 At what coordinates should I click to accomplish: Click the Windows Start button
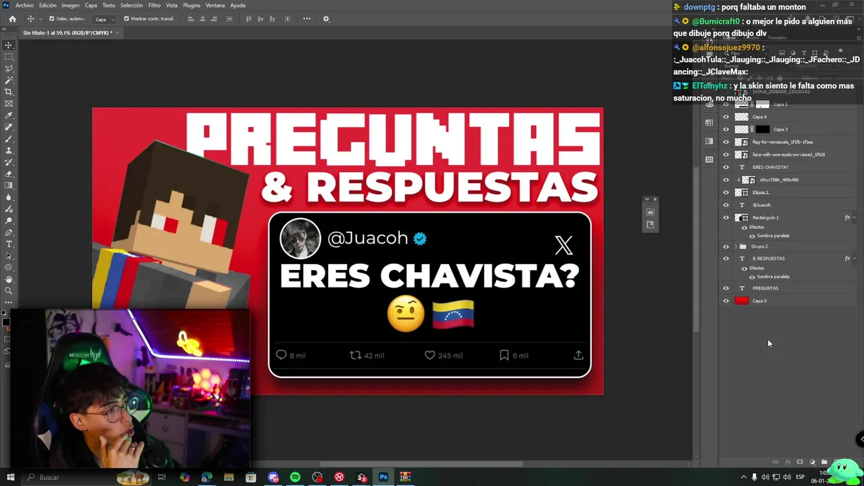point(10,477)
